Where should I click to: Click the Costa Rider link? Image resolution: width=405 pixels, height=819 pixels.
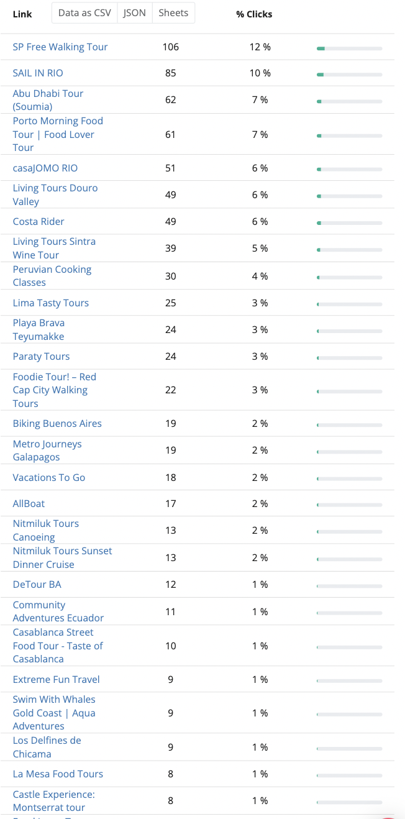(x=39, y=221)
